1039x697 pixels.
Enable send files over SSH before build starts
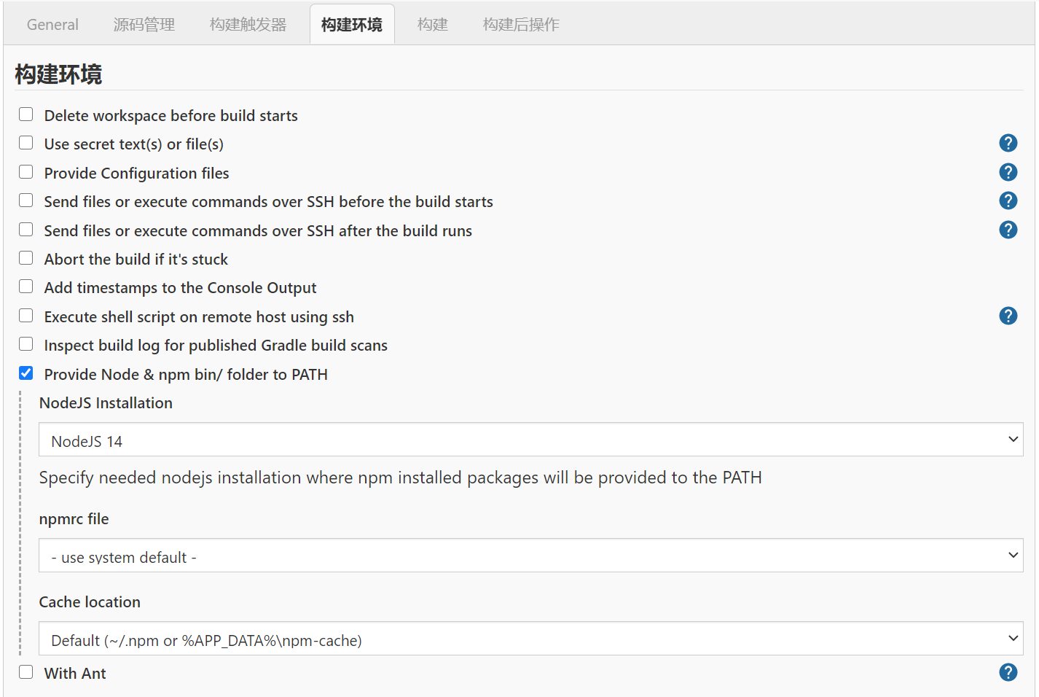(x=26, y=200)
